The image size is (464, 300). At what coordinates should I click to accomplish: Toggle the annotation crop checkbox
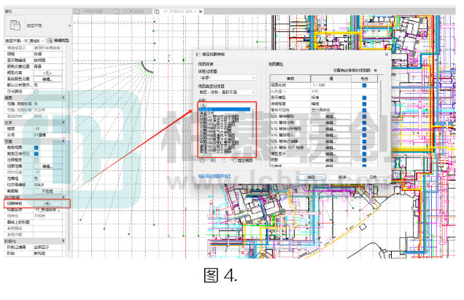(x=36, y=160)
